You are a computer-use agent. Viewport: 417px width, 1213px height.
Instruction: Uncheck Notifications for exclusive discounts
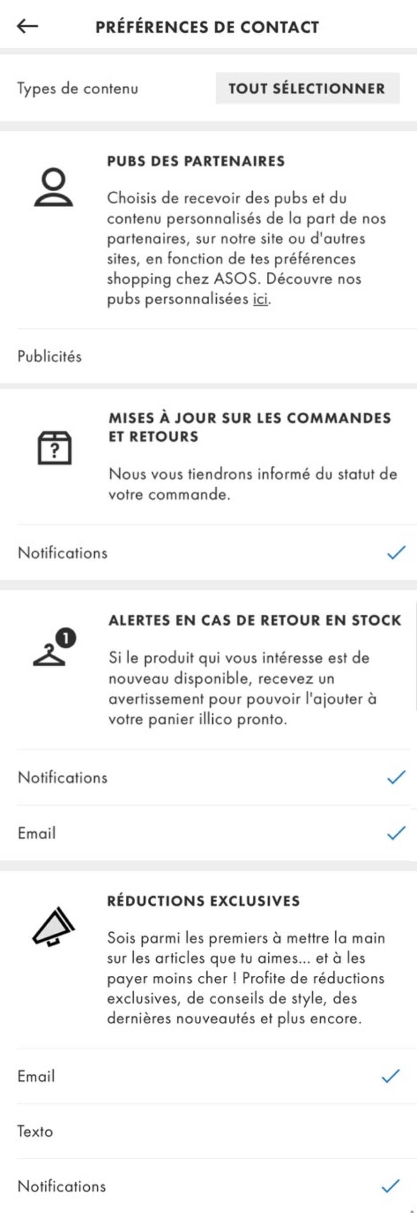click(x=390, y=1186)
